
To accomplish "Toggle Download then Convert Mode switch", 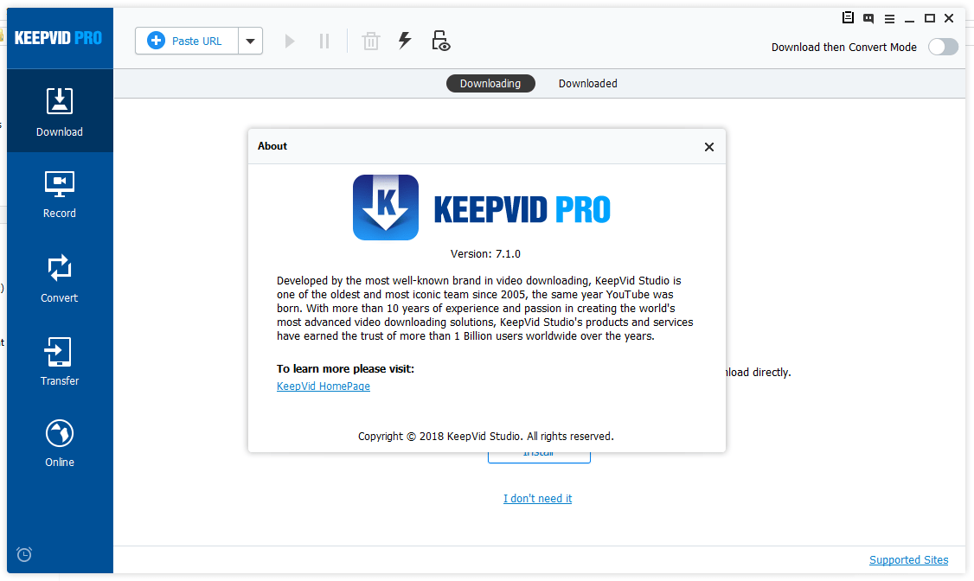I will pos(943,48).
